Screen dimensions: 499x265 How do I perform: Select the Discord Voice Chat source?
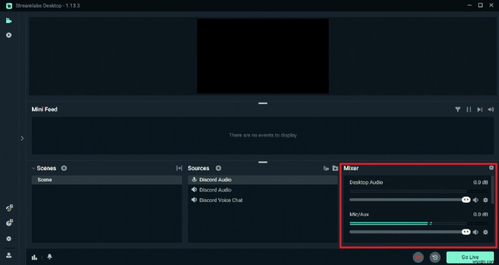263,200
